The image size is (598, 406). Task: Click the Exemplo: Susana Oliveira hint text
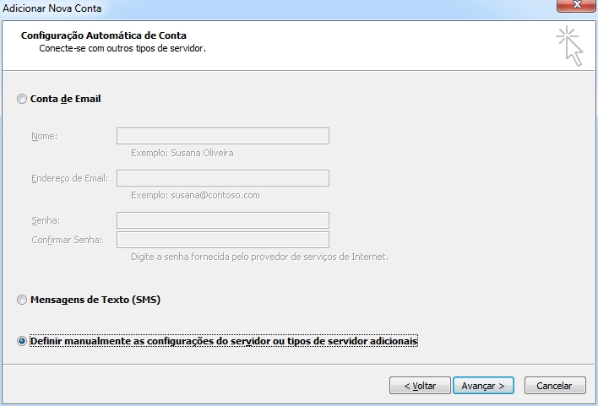point(182,154)
